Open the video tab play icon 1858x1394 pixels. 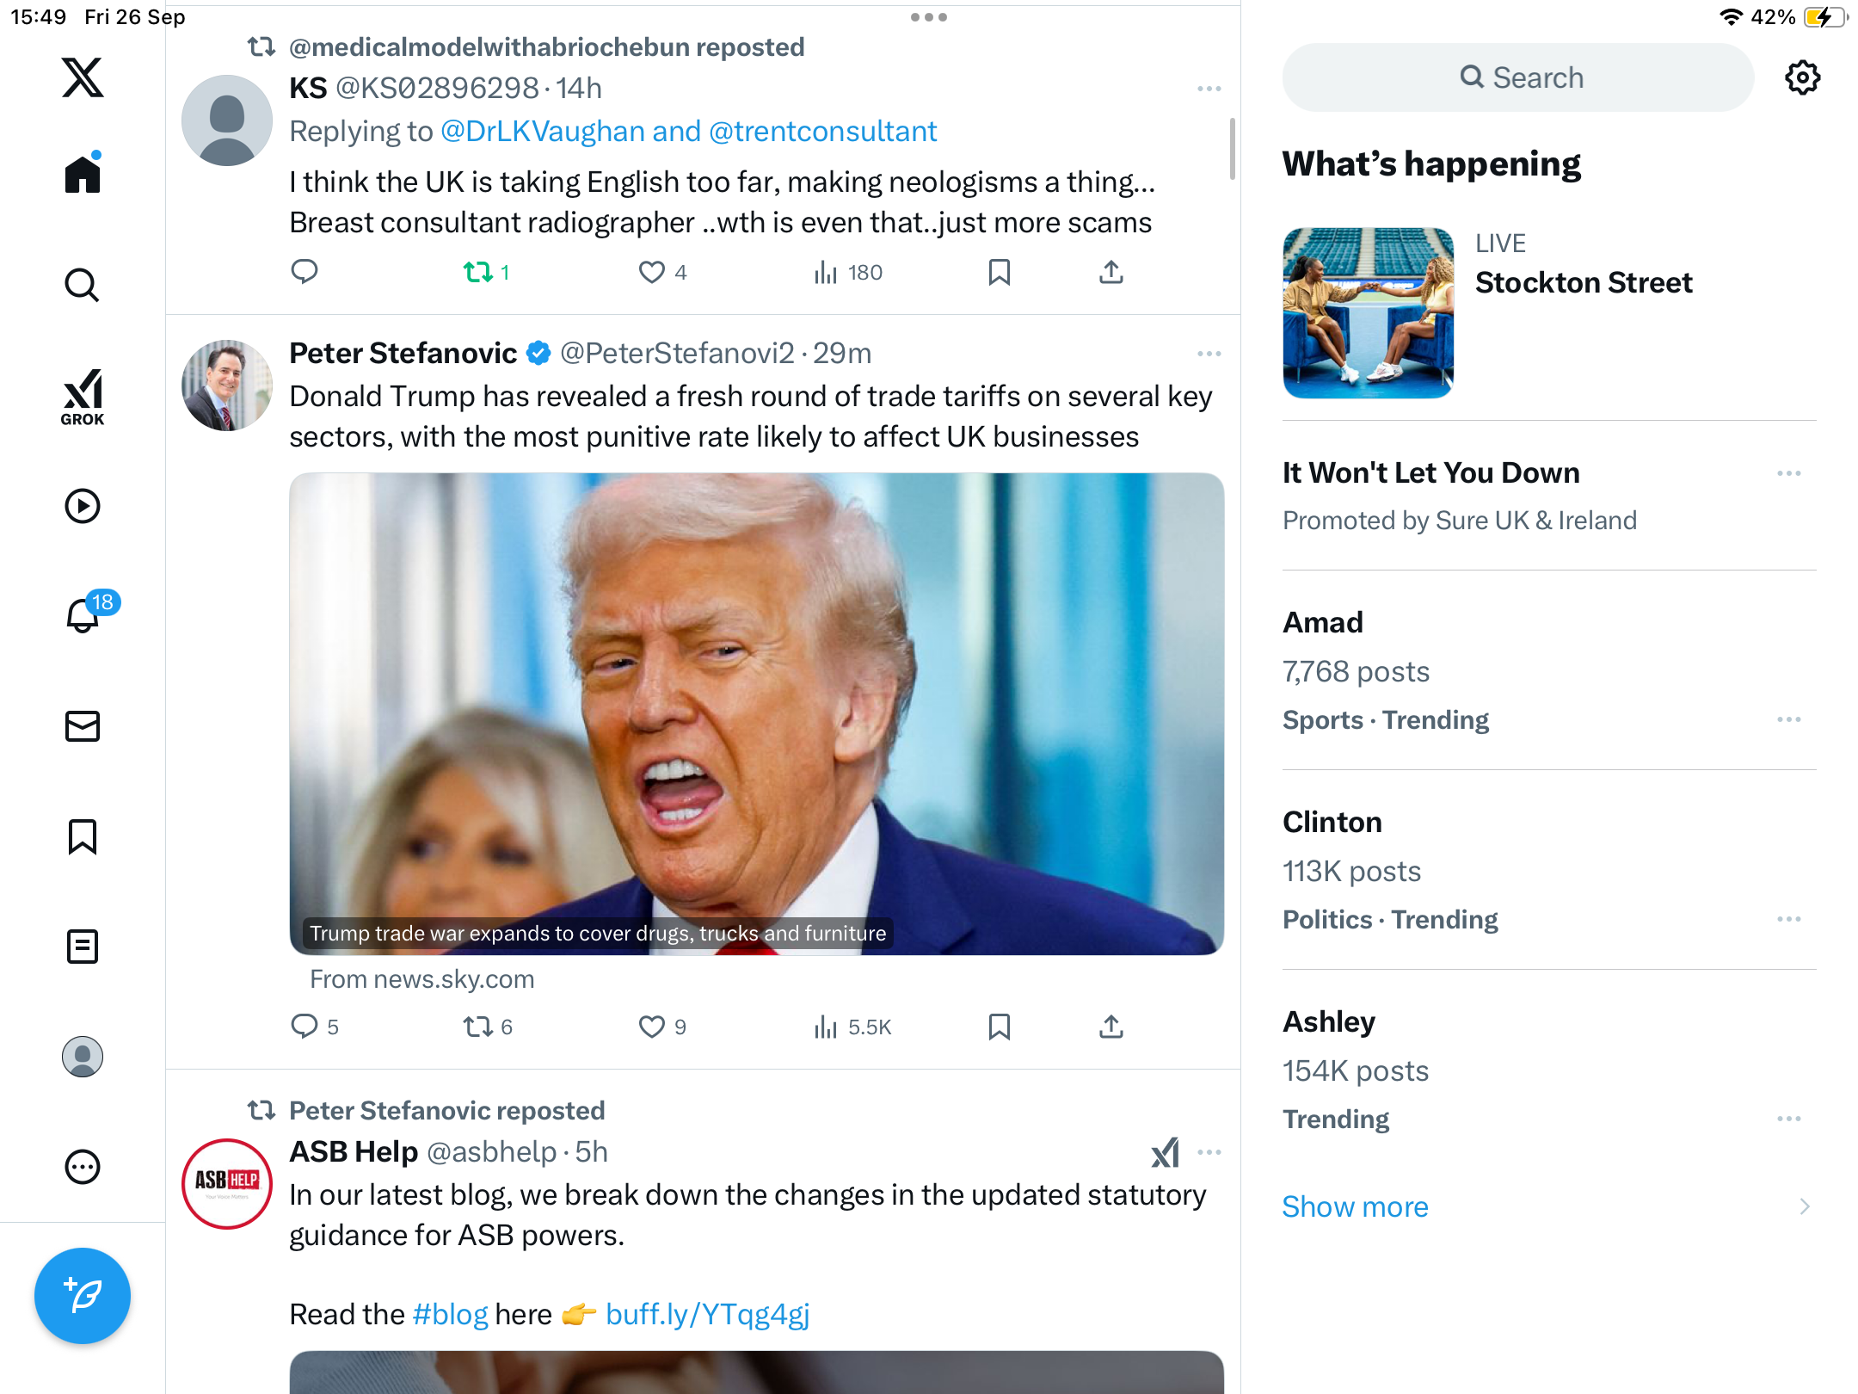pyautogui.click(x=83, y=506)
